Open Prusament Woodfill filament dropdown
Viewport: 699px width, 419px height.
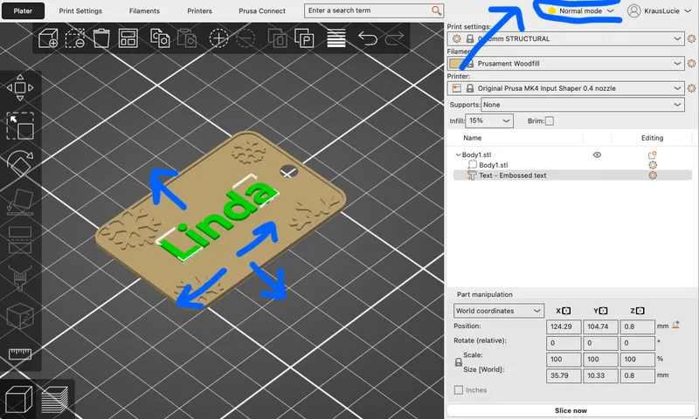click(x=566, y=64)
